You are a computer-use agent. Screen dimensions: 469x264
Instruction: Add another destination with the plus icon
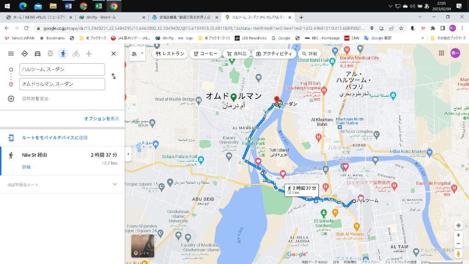(x=11, y=99)
